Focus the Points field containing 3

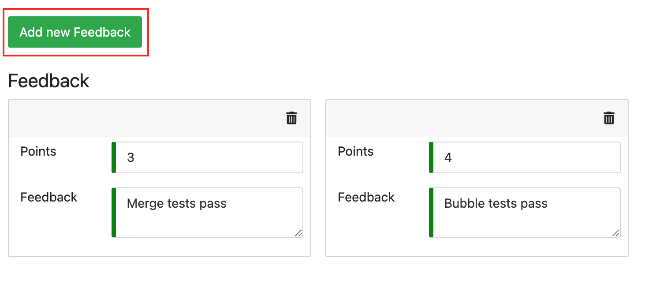(x=209, y=157)
